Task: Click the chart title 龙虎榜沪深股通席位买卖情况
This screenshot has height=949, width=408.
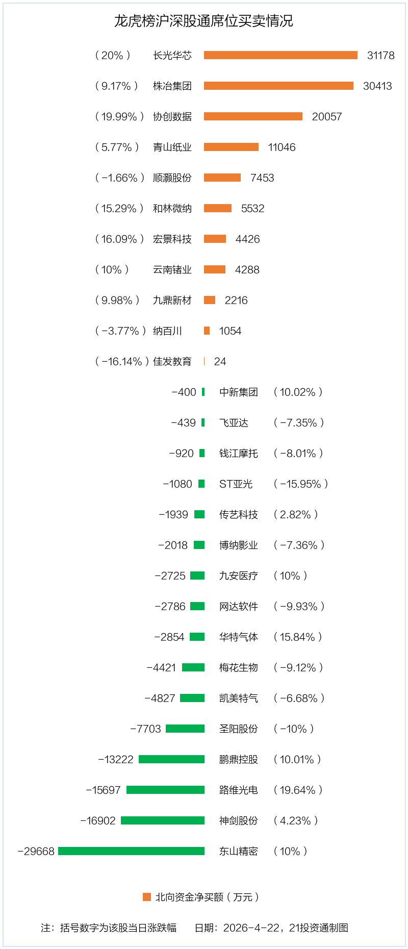Action: (x=203, y=21)
